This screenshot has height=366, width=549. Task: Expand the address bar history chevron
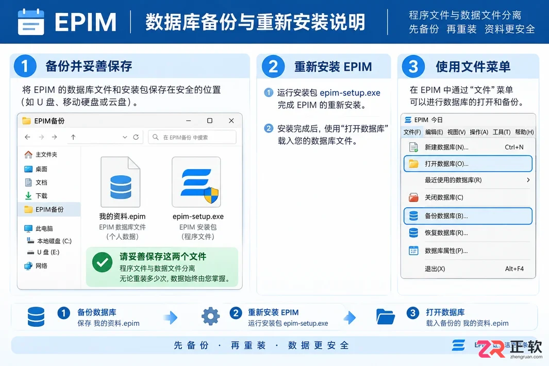tap(125, 137)
